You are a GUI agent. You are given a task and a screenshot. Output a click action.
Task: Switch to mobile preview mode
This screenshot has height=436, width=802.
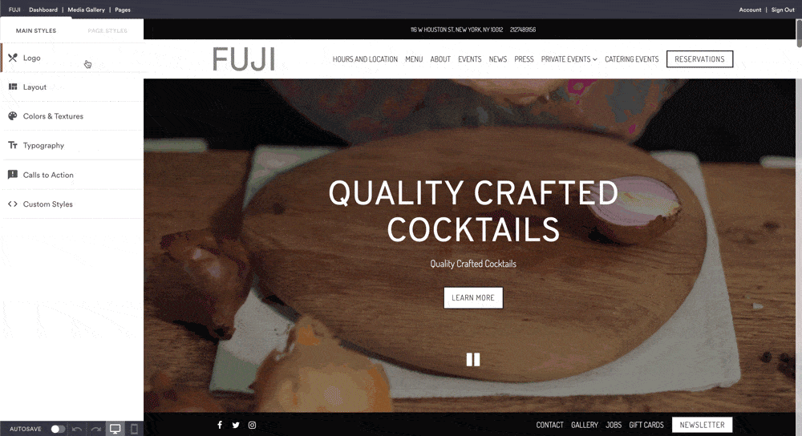[x=134, y=429]
